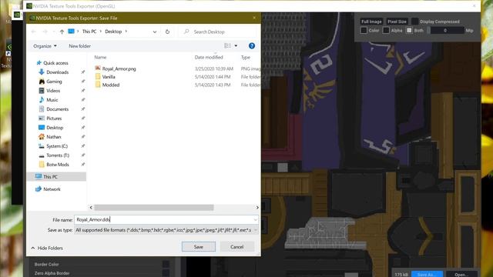The width and height of the screenshot is (493, 277).
Task: Change view with the view layout icon
Action: click(x=227, y=46)
